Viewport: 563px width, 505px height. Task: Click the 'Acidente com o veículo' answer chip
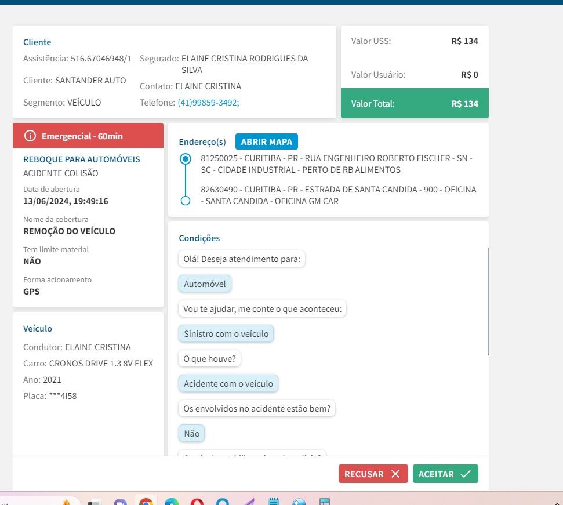(x=228, y=384)
